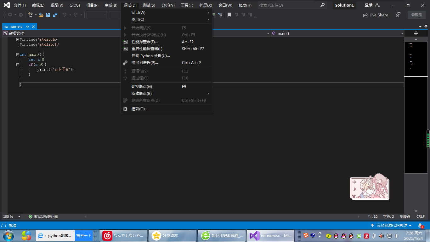Click the Live Share button
Viewport: 430px width, 242px height.
coord(376,15)
